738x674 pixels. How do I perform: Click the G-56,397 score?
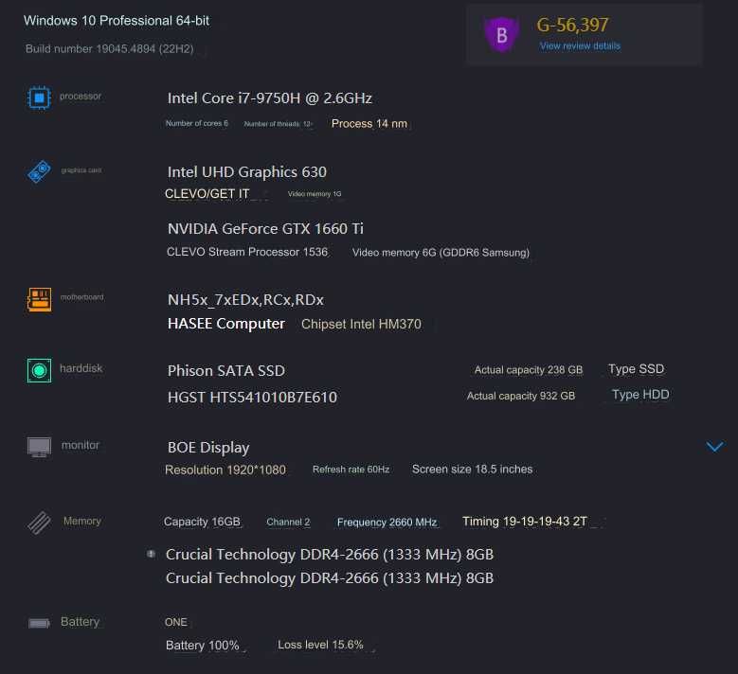572,25
